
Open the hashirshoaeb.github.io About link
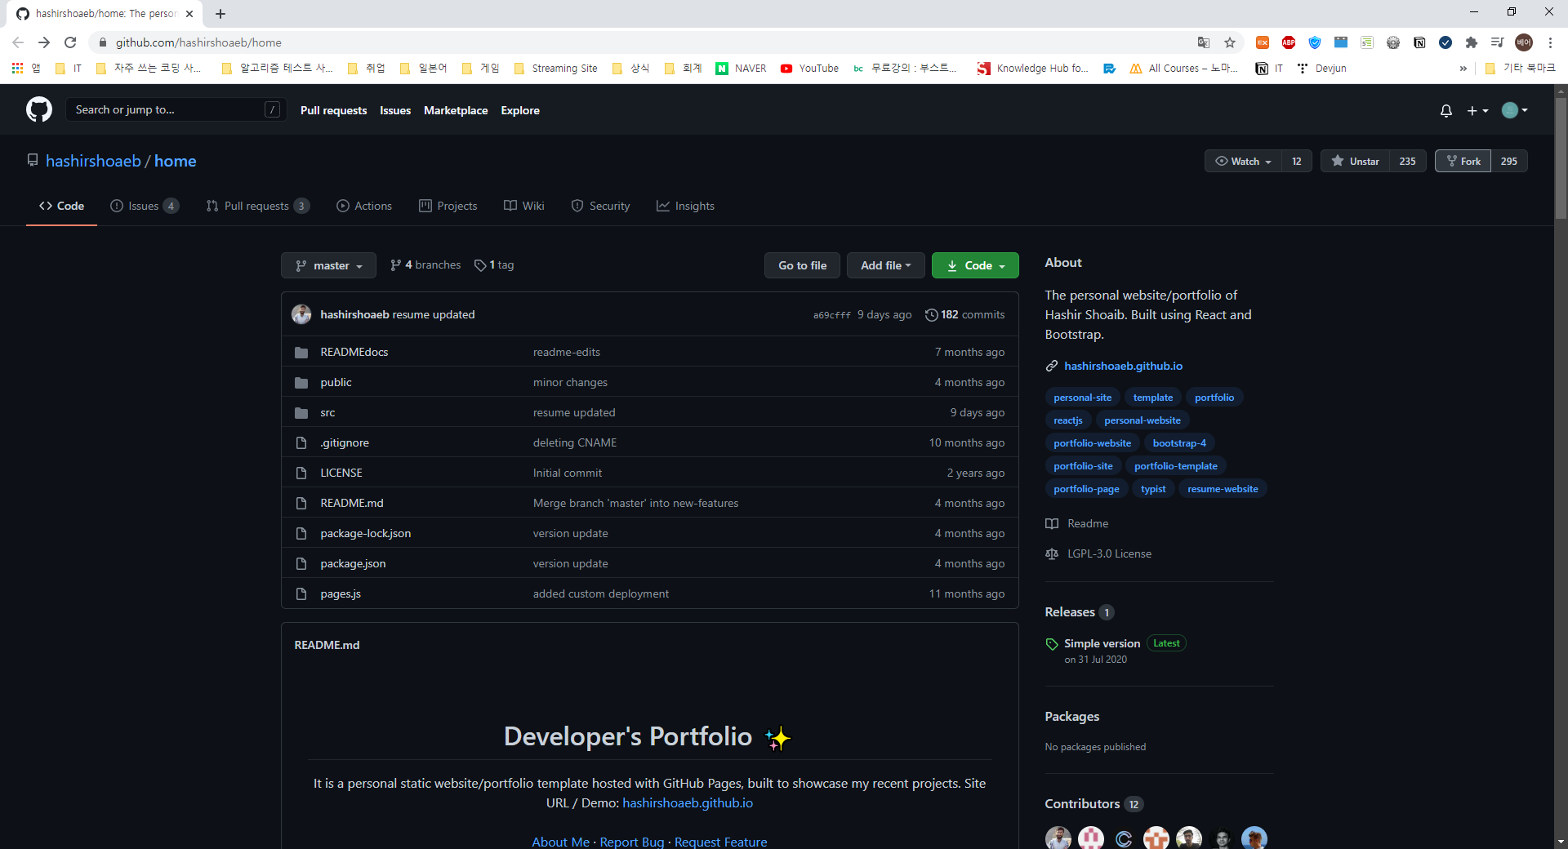point(1123,367)
